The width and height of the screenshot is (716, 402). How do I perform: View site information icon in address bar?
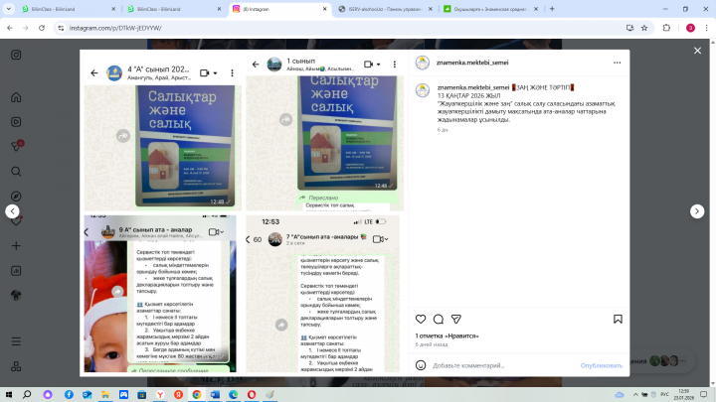click(61, 28)
